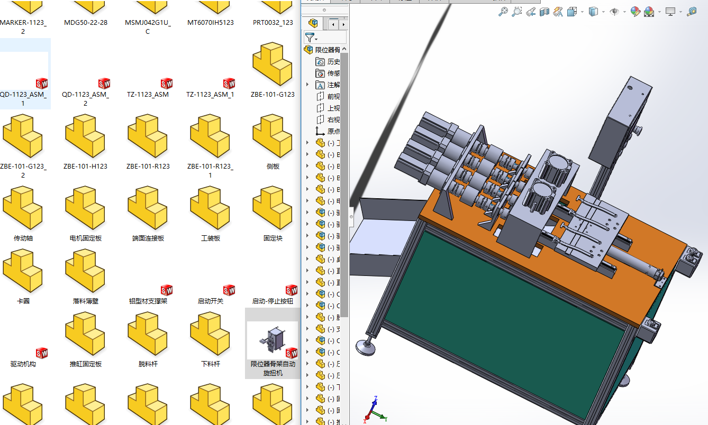Select the 铝型材支撑架 file label
This screenshot has width=708, height=425.
[x=148, y=301]
